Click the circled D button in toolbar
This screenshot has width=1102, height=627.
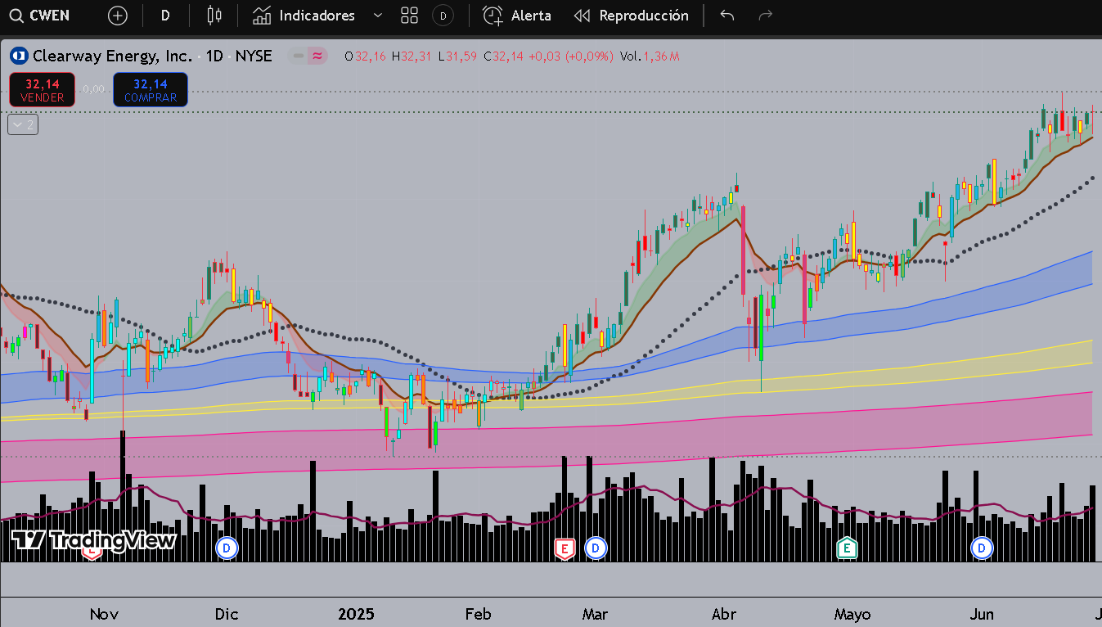tap(443, 16)
